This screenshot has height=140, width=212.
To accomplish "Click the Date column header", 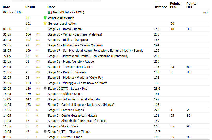I will click(x=6, y=7).
